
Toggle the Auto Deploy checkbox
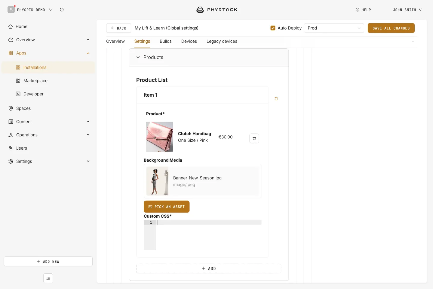273,28
